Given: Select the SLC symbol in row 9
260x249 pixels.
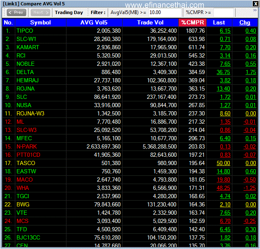Looking at the screenshot, I should 22,97.
